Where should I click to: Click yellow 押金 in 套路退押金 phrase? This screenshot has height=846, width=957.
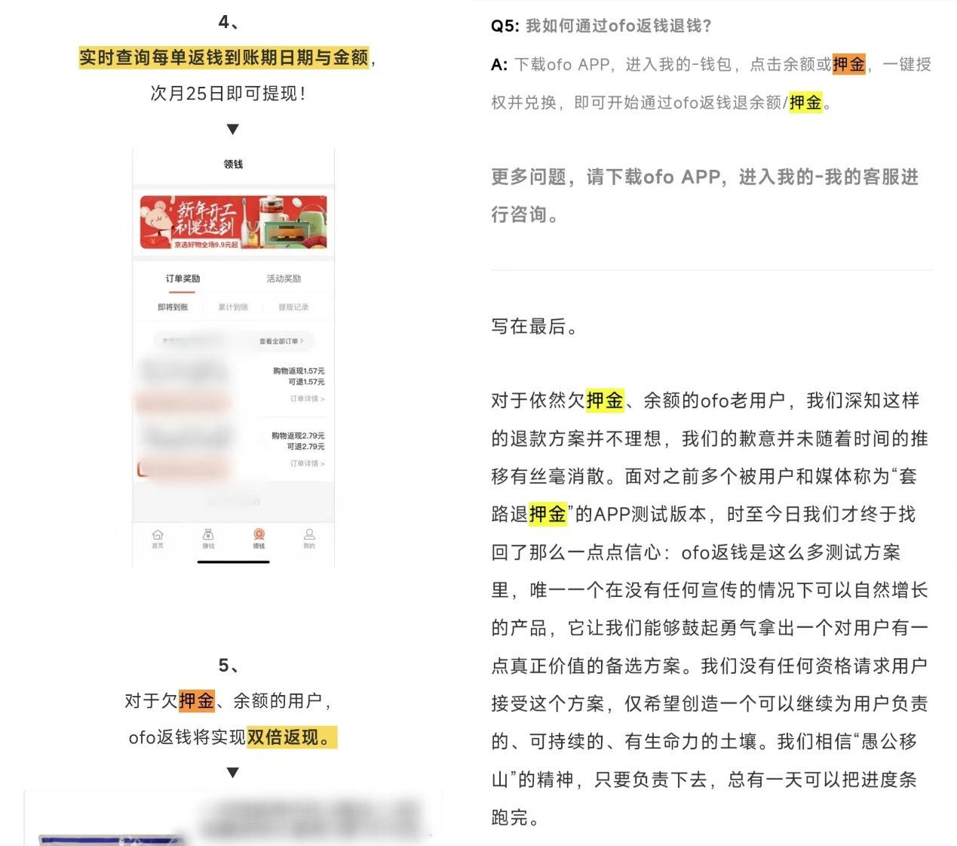coord(548,514)
